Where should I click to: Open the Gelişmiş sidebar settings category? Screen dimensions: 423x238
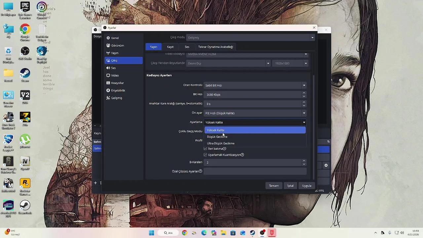coord(116,98)
